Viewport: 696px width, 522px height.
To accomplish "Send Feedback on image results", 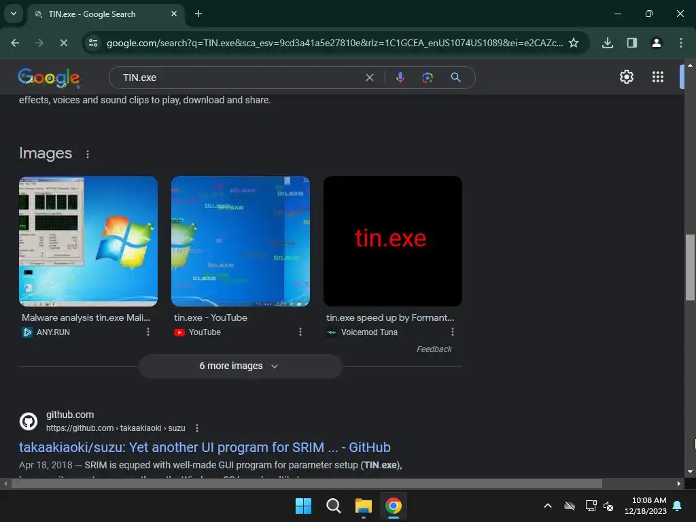I will click(434, 349).
